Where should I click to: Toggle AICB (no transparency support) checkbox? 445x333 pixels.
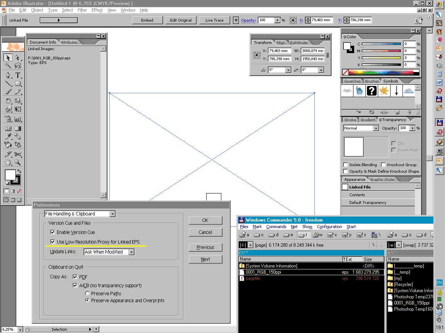click(75, 286)
